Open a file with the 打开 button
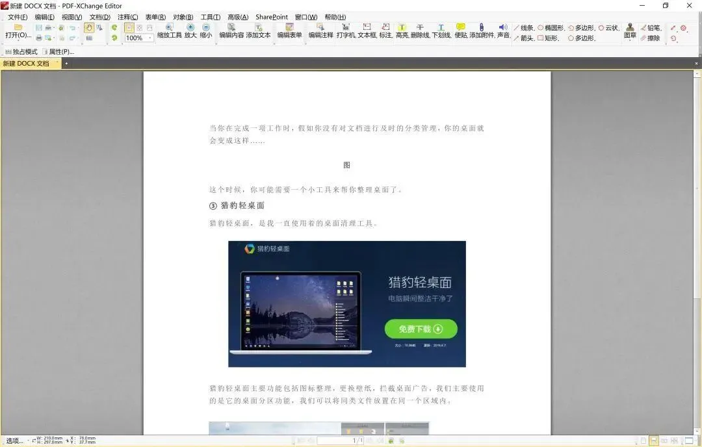The height and width of the screenshot is (447, 702). click(x=18, y=31)
